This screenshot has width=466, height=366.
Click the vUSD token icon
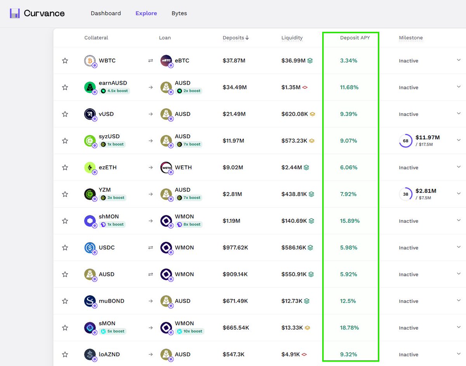90,114
